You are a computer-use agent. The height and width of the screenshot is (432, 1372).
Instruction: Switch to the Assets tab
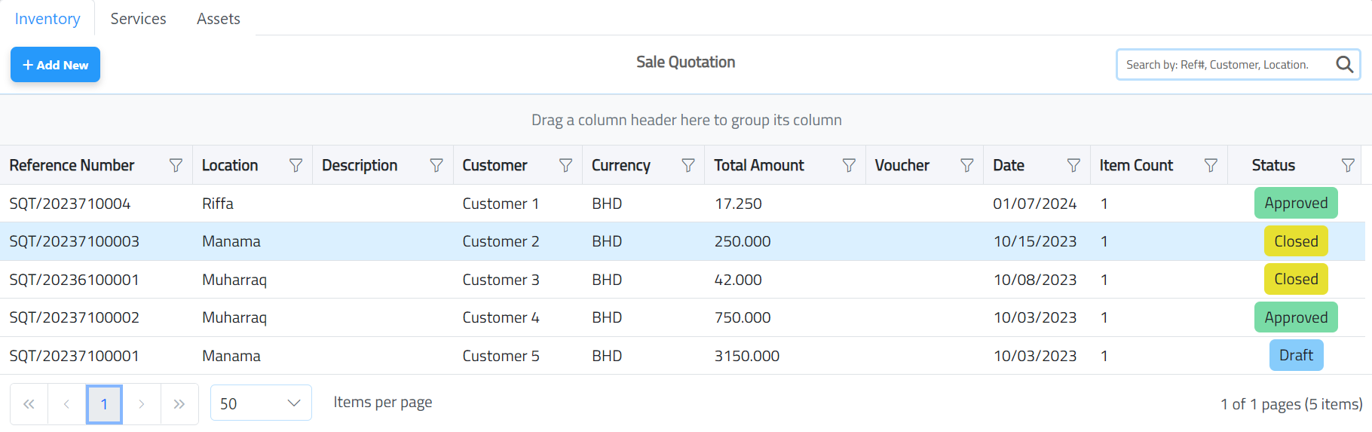point(218,19)
